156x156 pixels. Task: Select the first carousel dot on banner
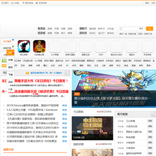click(x=147, y=71)
